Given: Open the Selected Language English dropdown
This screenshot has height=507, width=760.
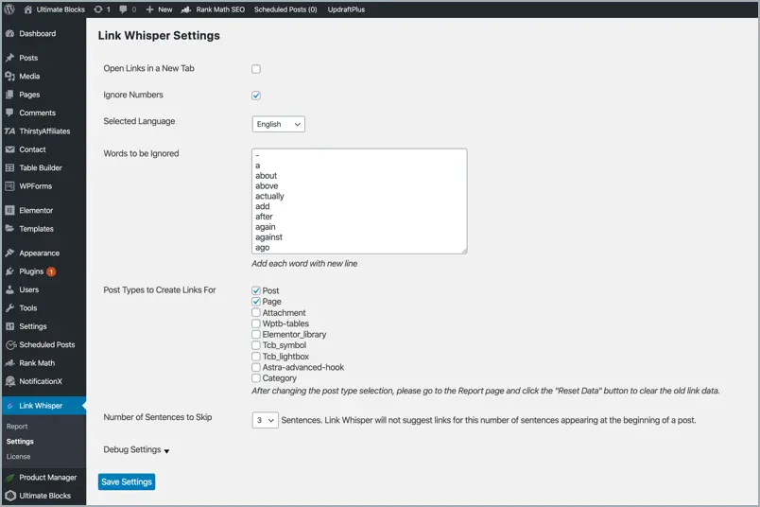Looking at the screenshot, I should 278,124.
